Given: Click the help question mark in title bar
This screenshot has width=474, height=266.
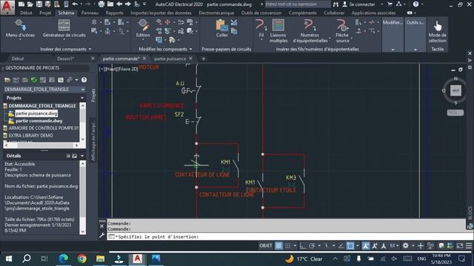Looking at the screenshot, I should pyautogui.click(x=415, y=4).
